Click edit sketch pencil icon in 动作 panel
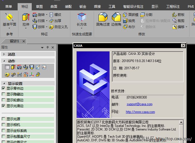195x143 pixels. (x=38, y=67)
